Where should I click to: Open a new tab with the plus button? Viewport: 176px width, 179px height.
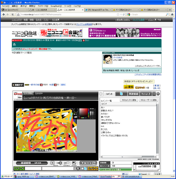[x=170, y=10]
